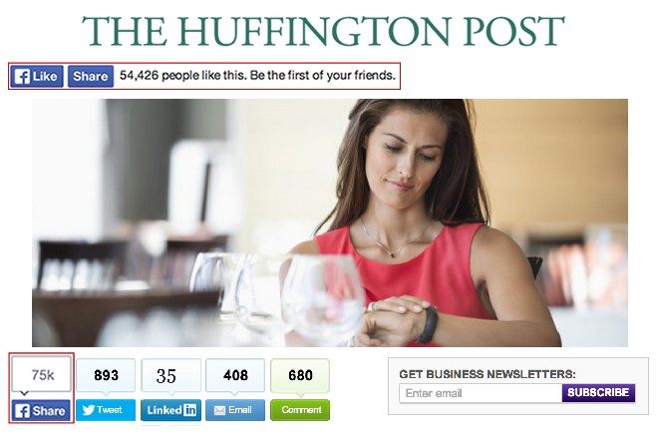Click the Facebook f logo beside Like
This screenshot has width=658, height=439.
[22, 77]
